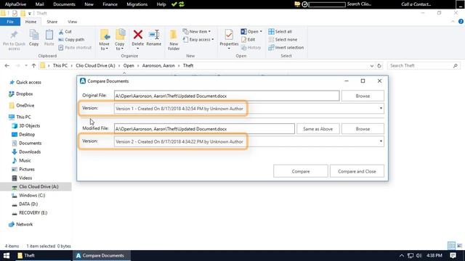Click the Compare button
Viewport: 465px width, 261px height.
point(300,171)
